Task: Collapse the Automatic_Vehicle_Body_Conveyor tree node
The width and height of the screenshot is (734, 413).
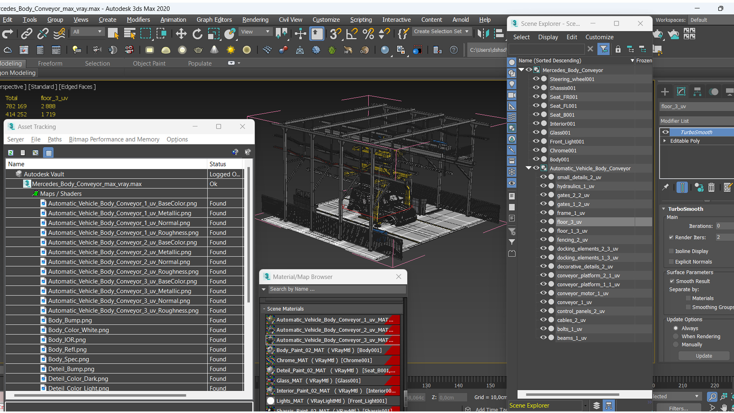Action: pyautogui.click(x=528, y=168)
